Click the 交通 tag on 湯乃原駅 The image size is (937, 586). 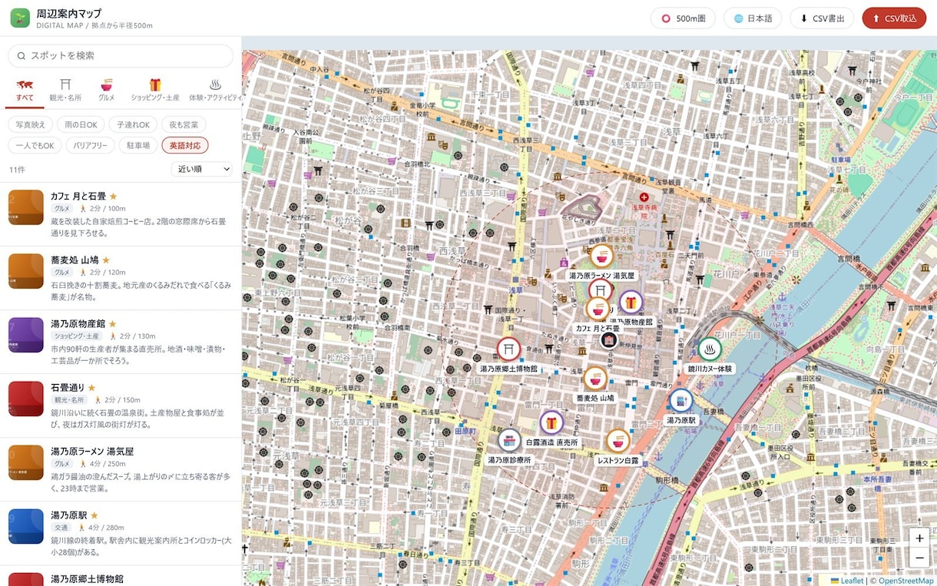pos(61,528)
